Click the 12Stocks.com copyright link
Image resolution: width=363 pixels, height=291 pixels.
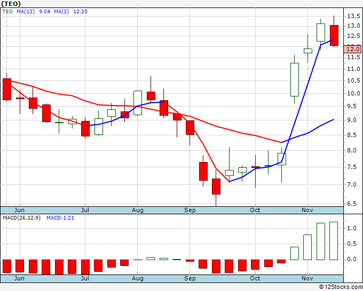pyautogui.click(x=341, y=287)
